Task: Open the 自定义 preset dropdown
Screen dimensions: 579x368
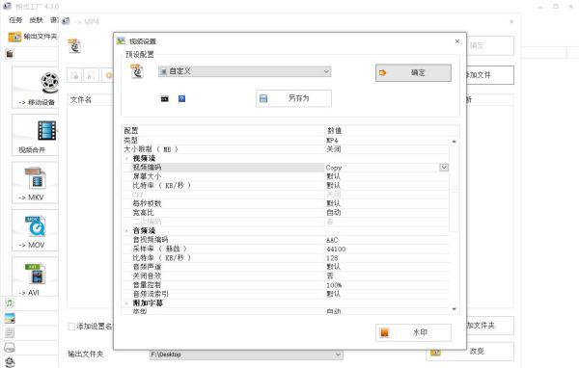Action: click(x=244, y=71)
